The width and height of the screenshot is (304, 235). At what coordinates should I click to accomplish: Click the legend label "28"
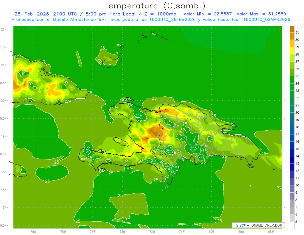click(297, 54)
